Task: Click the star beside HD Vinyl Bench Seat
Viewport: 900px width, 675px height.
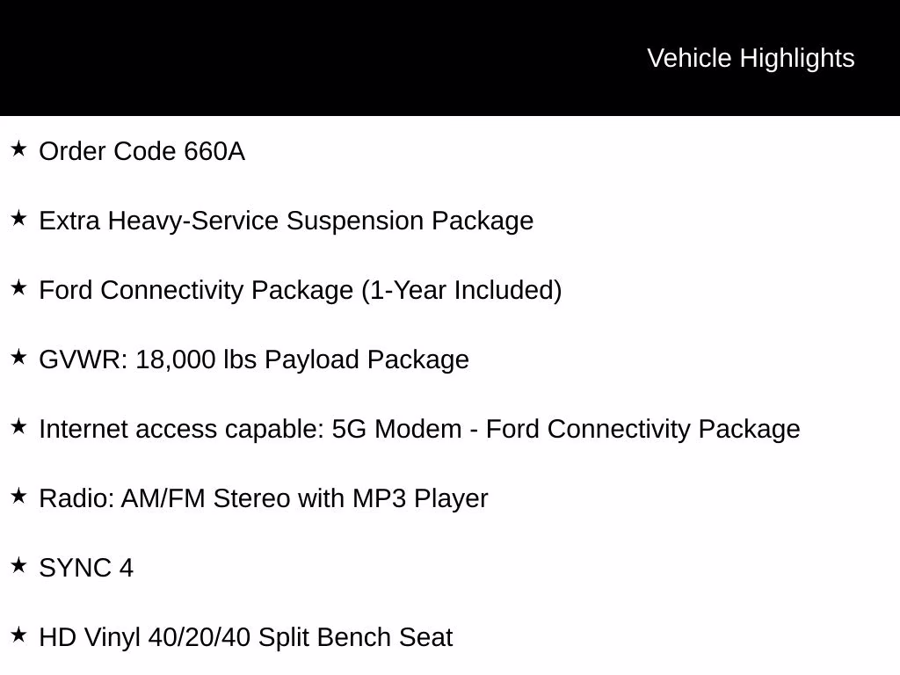Action: [18, 635]
